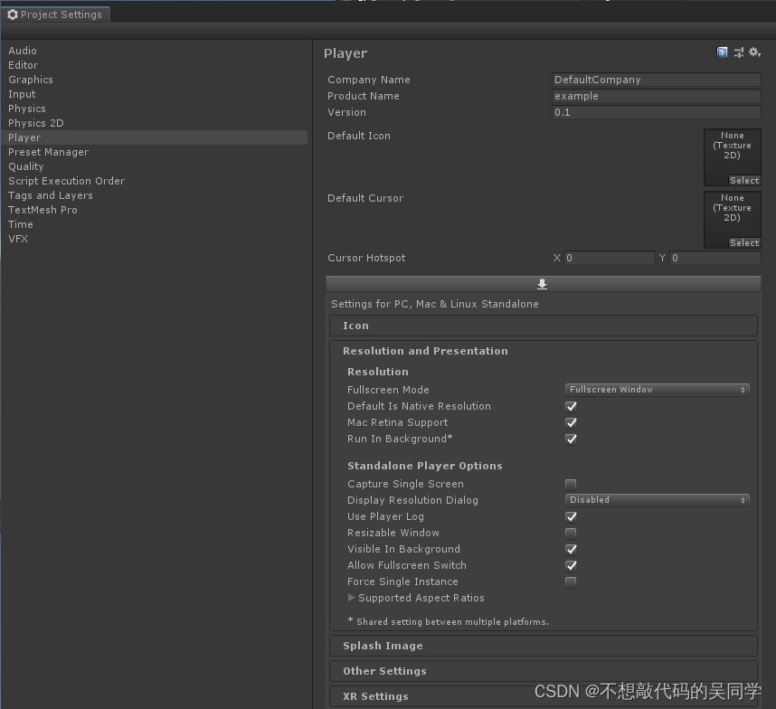
Task: Select the Standalone platform download-arrow tab
Action: 543,283
